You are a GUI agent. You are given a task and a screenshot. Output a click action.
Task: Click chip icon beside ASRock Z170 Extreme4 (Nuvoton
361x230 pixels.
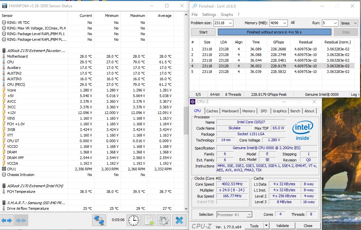(4, 51)
